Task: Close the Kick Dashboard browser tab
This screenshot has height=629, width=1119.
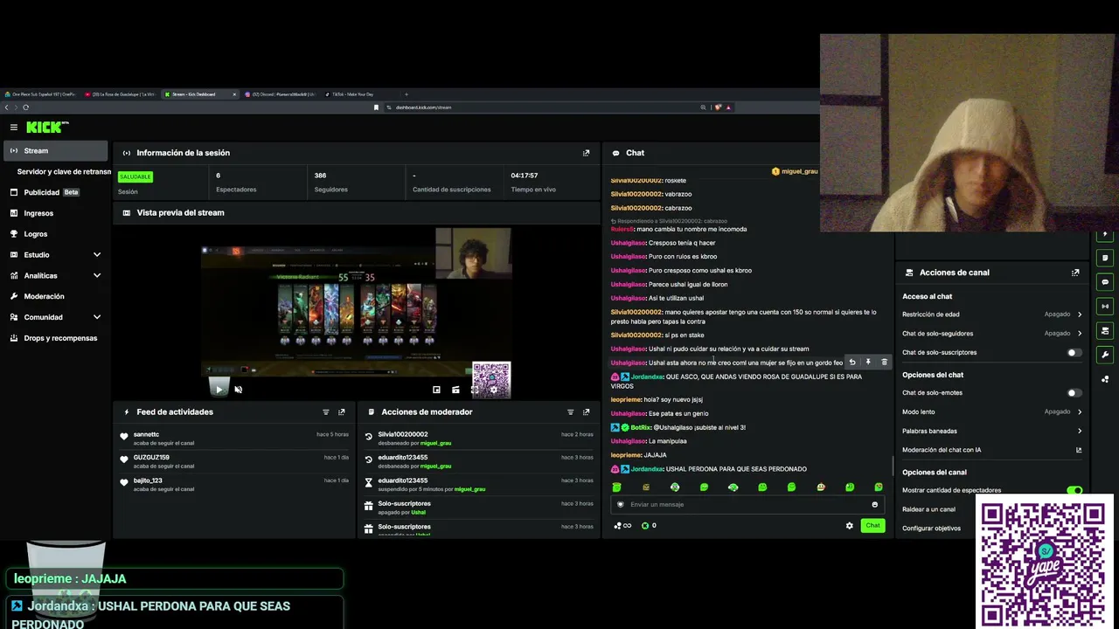Action: [234, 94]
